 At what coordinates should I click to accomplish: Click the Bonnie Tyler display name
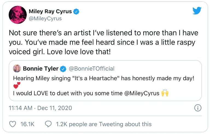point(41,68)
